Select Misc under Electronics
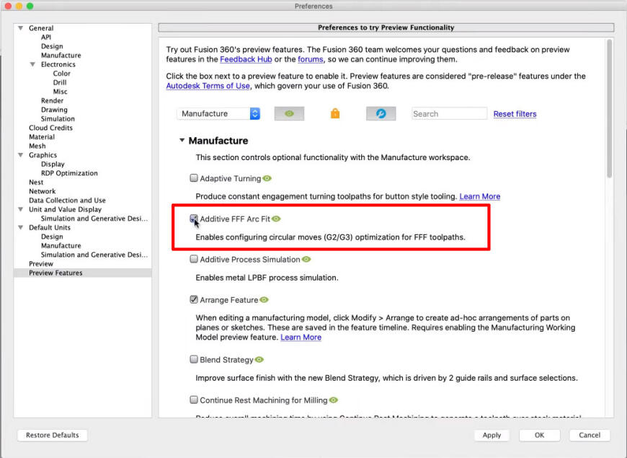Screen dimensions: 627x458 (61, 92)
